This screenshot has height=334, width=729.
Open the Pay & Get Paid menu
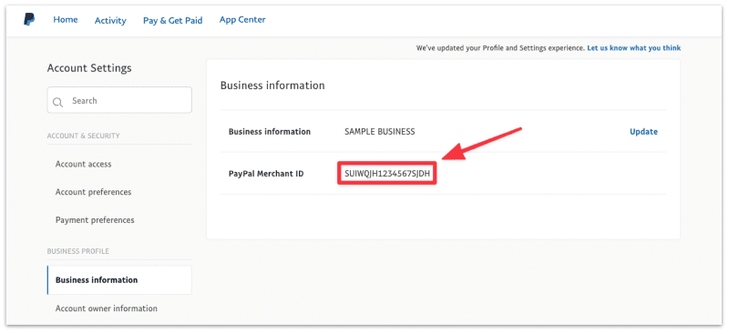point(173,20)
